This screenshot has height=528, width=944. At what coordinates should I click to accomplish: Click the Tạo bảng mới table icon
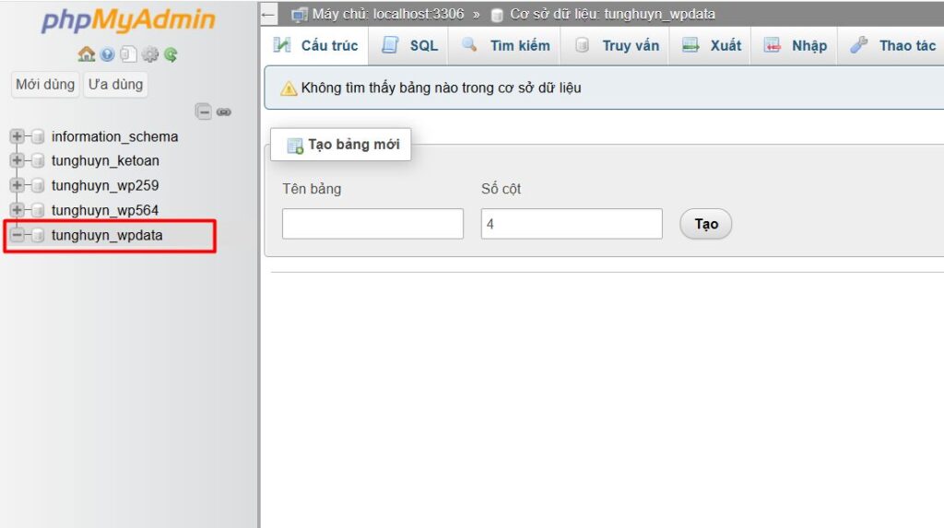click(x=295, y=146)
